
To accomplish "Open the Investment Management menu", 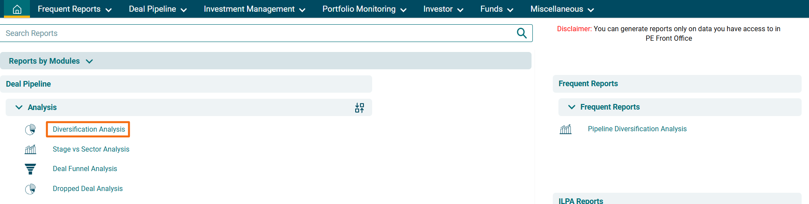I will coord(254,9).
